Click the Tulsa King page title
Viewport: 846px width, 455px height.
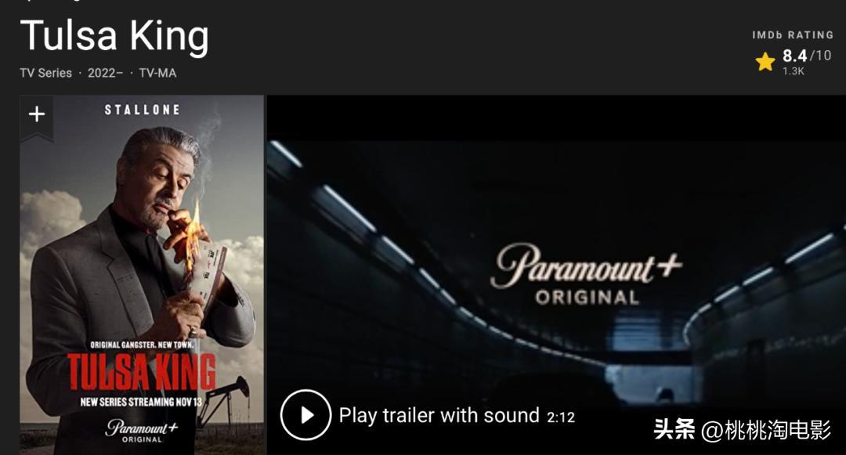coord(114,36)
